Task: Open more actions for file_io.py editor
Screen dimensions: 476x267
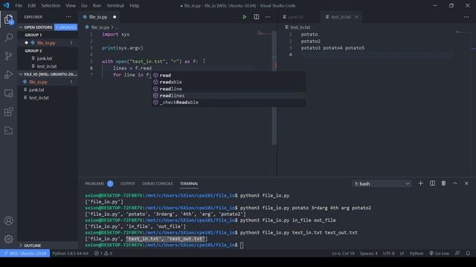Action: (x=268, y=17)
